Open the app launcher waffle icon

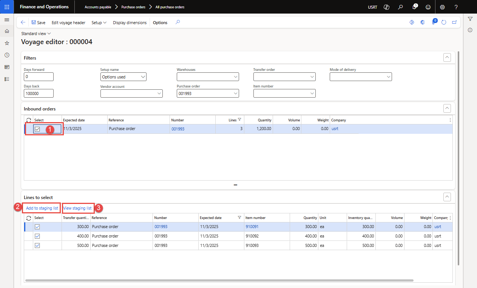tap(7, 7)
